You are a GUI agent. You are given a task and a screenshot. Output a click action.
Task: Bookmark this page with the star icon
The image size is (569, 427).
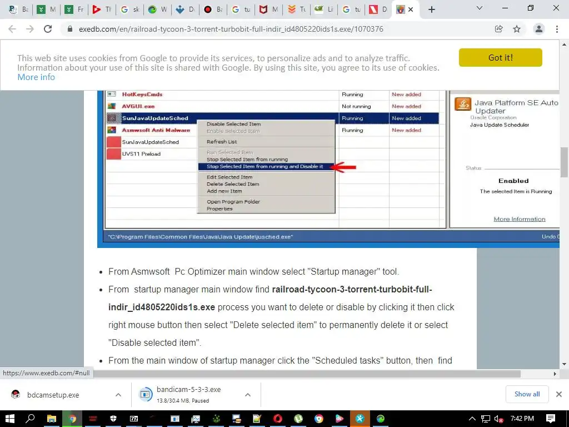tap(517, 29)
